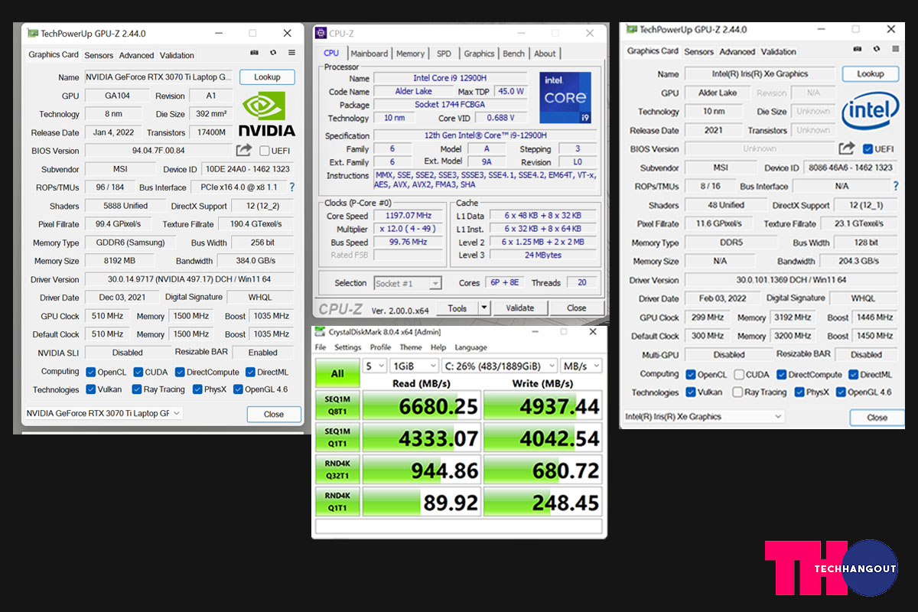Image resolution: width=918 pixels, height=612 pixels.
Task: Click Validate button in CPU-Z
Action: (x=520, y=308)
